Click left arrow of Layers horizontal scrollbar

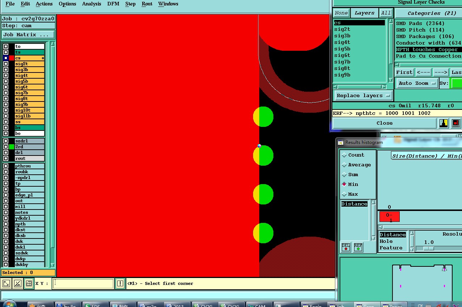point(335,87)
